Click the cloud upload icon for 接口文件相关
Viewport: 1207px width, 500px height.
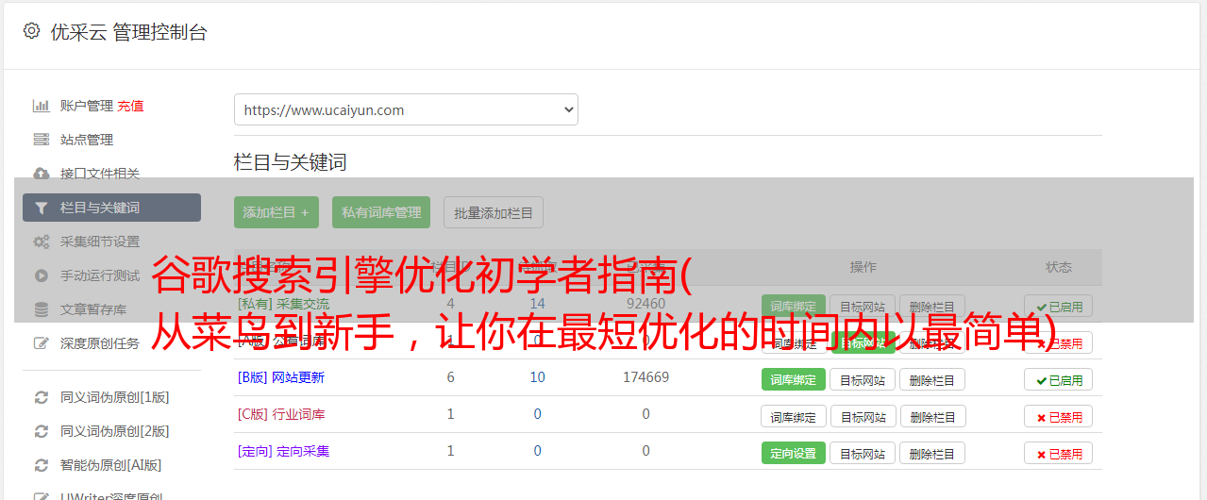coord(42,174)
